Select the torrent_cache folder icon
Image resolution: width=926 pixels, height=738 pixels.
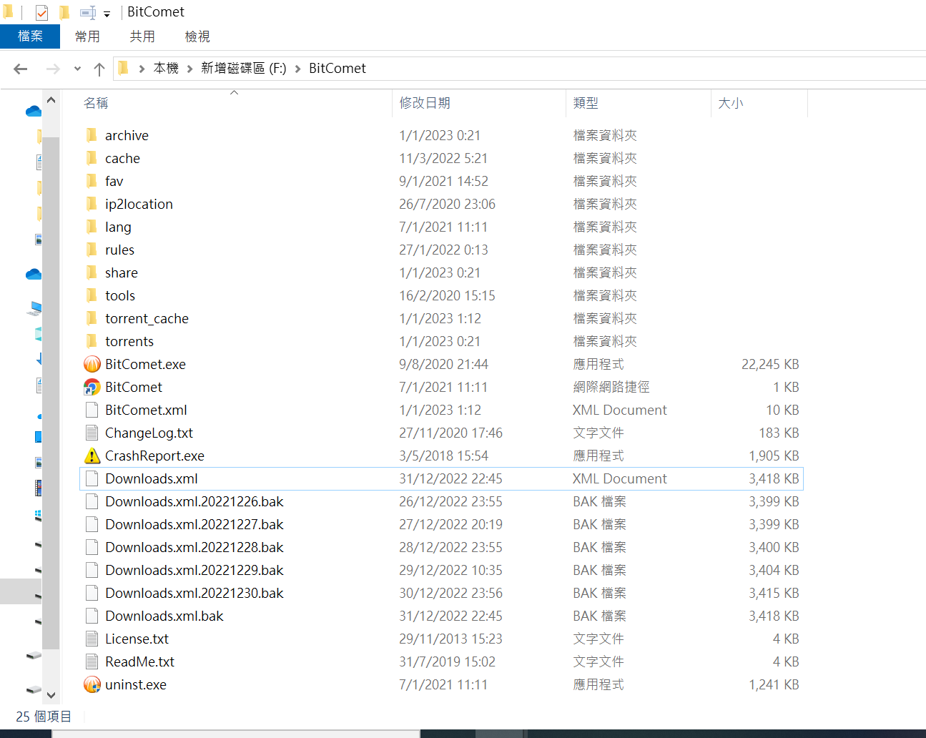(92, 318)
